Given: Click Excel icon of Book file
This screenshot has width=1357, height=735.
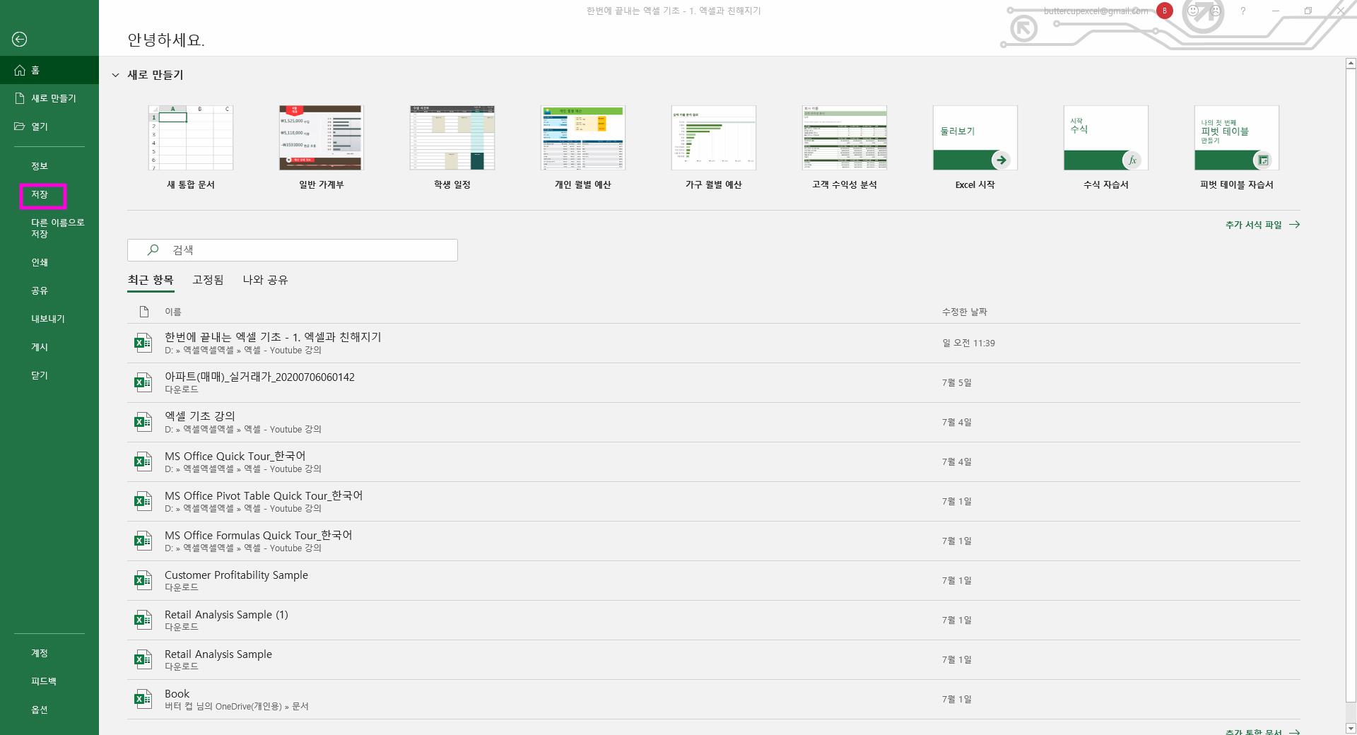Looking at the screenshot, I should click(143, 699).
